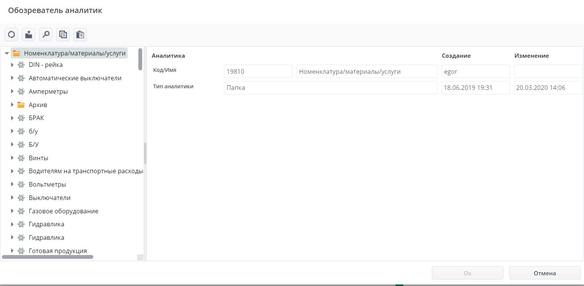Click the name field Номенклатура/материалы/услуги
The image size is (584, 286).
[x=367, y=71]
